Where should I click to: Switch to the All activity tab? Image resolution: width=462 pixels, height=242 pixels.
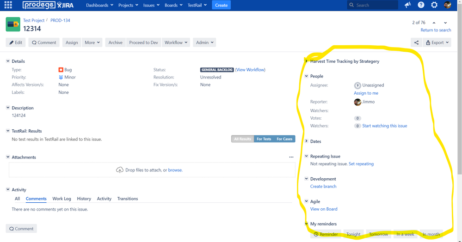click(18, 199)
